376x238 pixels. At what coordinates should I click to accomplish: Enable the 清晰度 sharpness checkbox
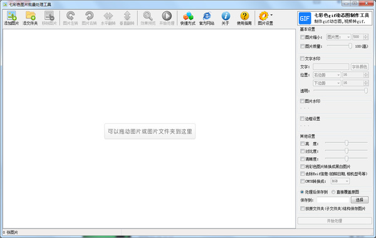(302, 158)
